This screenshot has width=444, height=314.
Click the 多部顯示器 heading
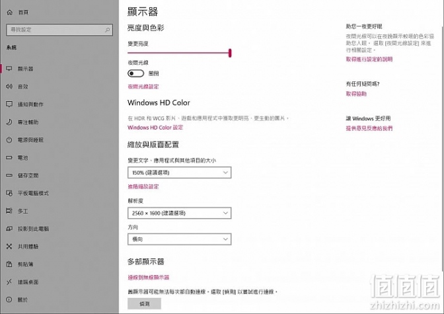[146, 262]
